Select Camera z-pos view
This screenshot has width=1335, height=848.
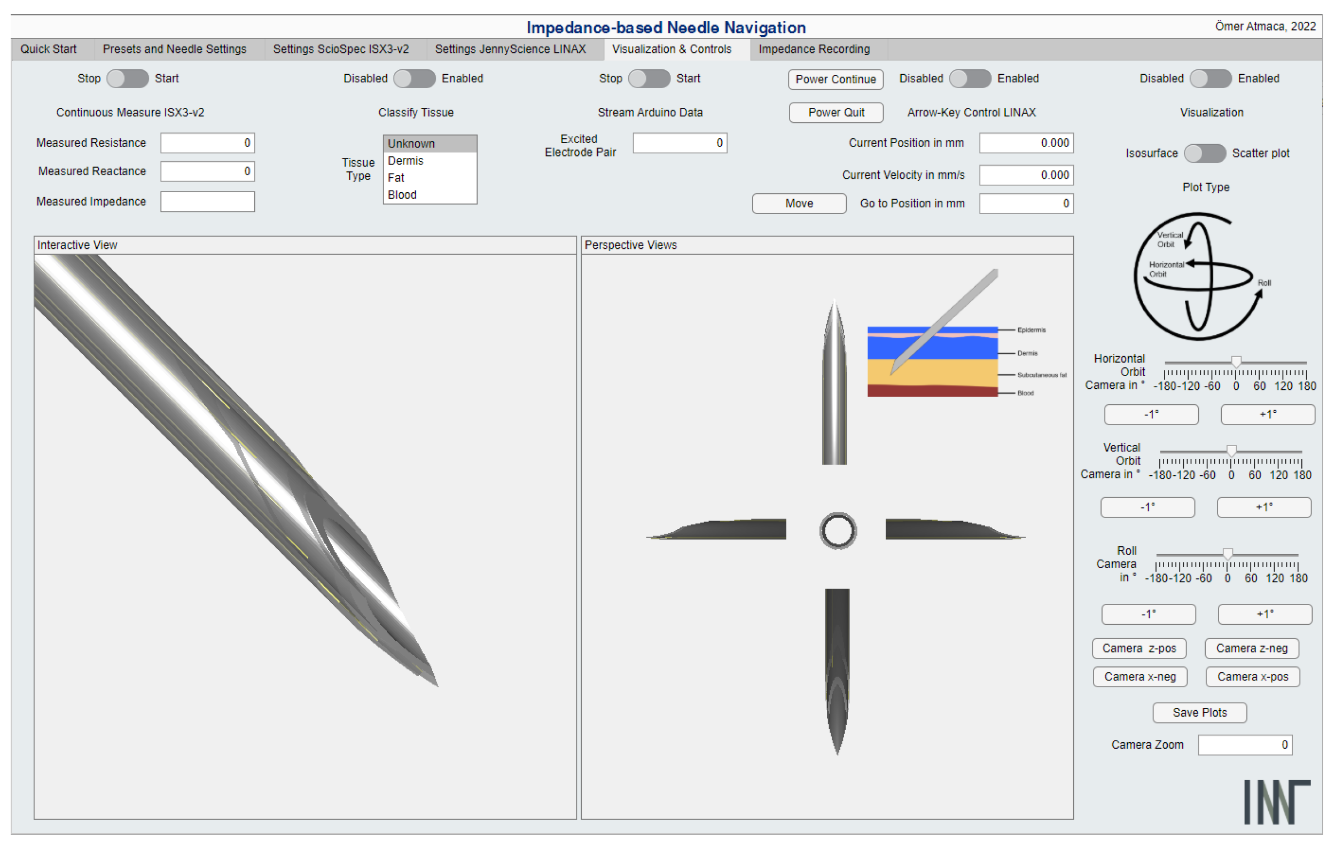click(1139, 648)
